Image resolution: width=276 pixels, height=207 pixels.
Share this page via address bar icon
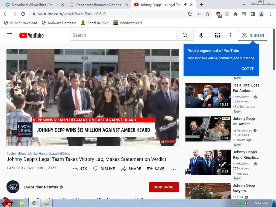(x=199, y=14)
